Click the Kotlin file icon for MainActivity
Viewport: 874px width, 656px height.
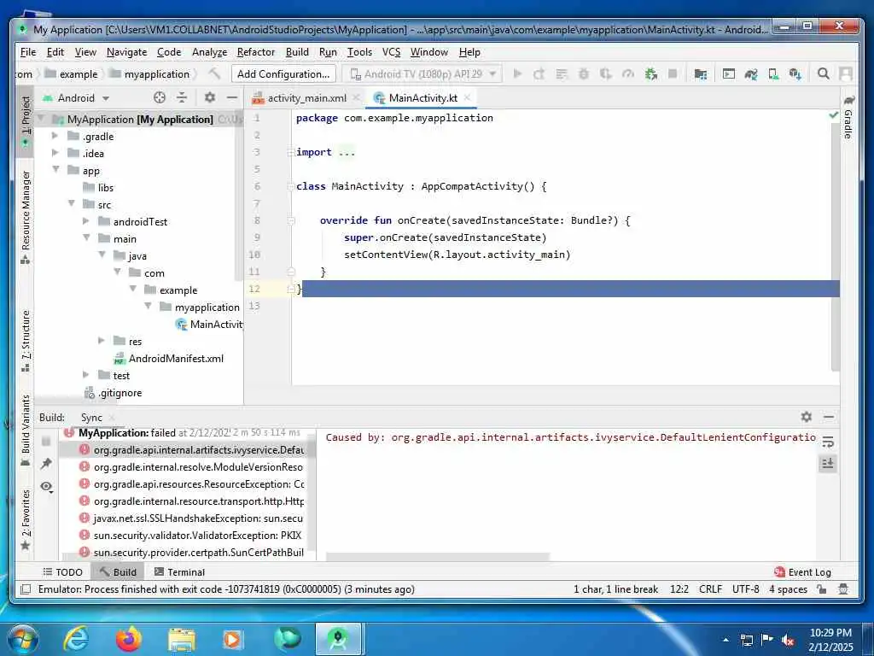[x=181, y=324]
